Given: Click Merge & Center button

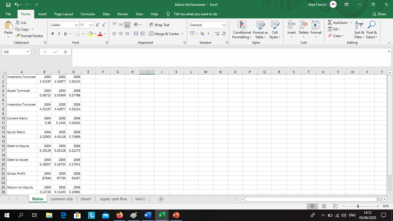Looking at the screenshot, I should click(164, 34).
